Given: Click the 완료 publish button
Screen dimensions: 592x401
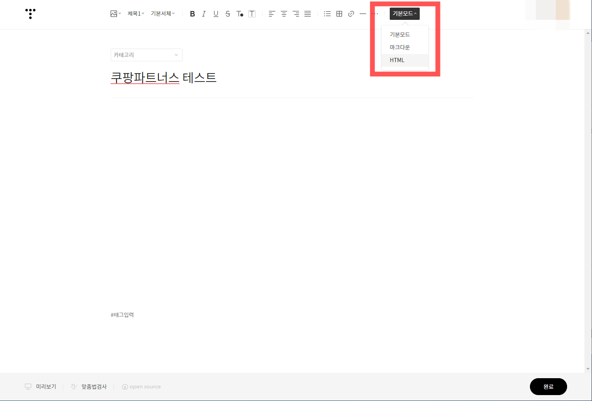Looking at the screenshot, I should point(548,387).
